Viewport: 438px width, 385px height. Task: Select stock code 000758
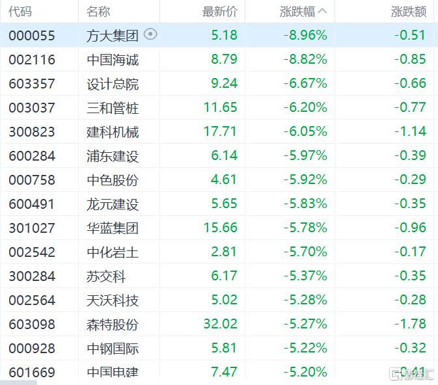coord(32,179)
